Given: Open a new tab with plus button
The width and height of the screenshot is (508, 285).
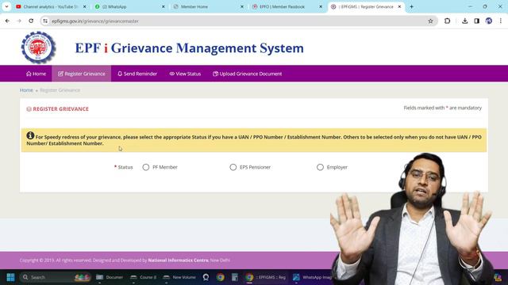Looking at the screenshot, I should coord(411,6).
